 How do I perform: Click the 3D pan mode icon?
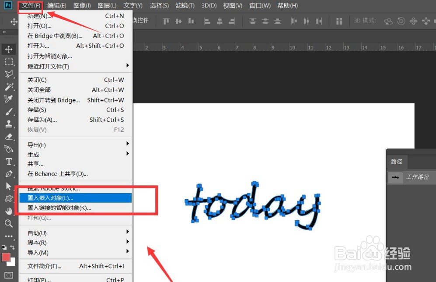coord(413,21)
